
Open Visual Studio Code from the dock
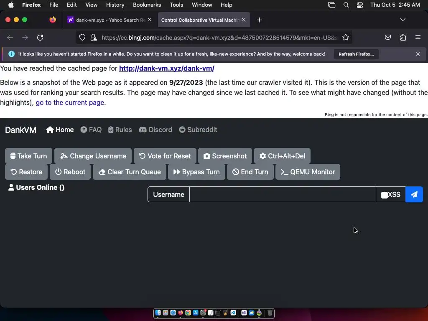(x=233, y=313)
